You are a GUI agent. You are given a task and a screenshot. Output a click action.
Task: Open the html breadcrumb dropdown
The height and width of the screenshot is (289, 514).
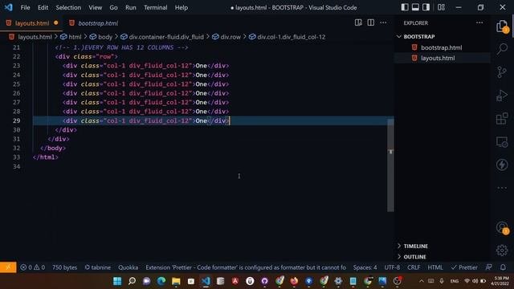71,37
